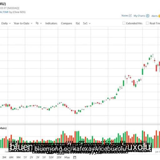Open the calendar date range icon
160x160 pixels.
[75, 157]
